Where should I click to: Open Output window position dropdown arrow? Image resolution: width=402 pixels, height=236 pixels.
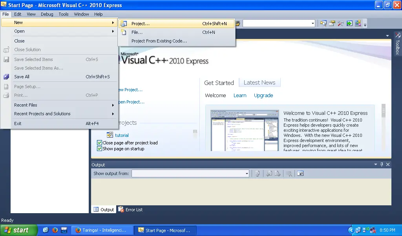pyautogui.click(x=376, y=164)
